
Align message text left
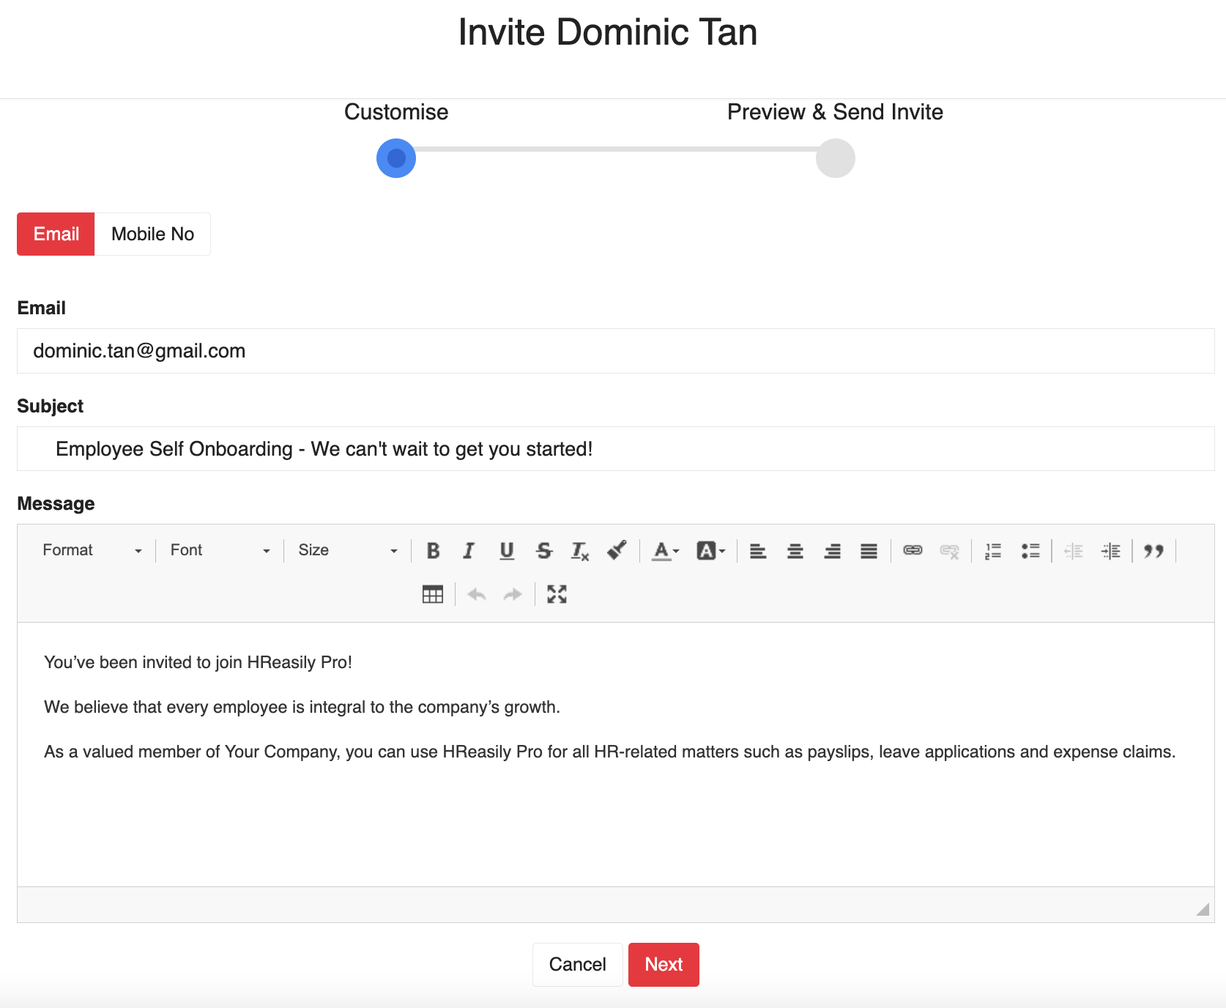[x=758, y=550]
